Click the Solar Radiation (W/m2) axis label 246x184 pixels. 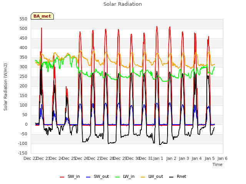click(x=5, y=87)
